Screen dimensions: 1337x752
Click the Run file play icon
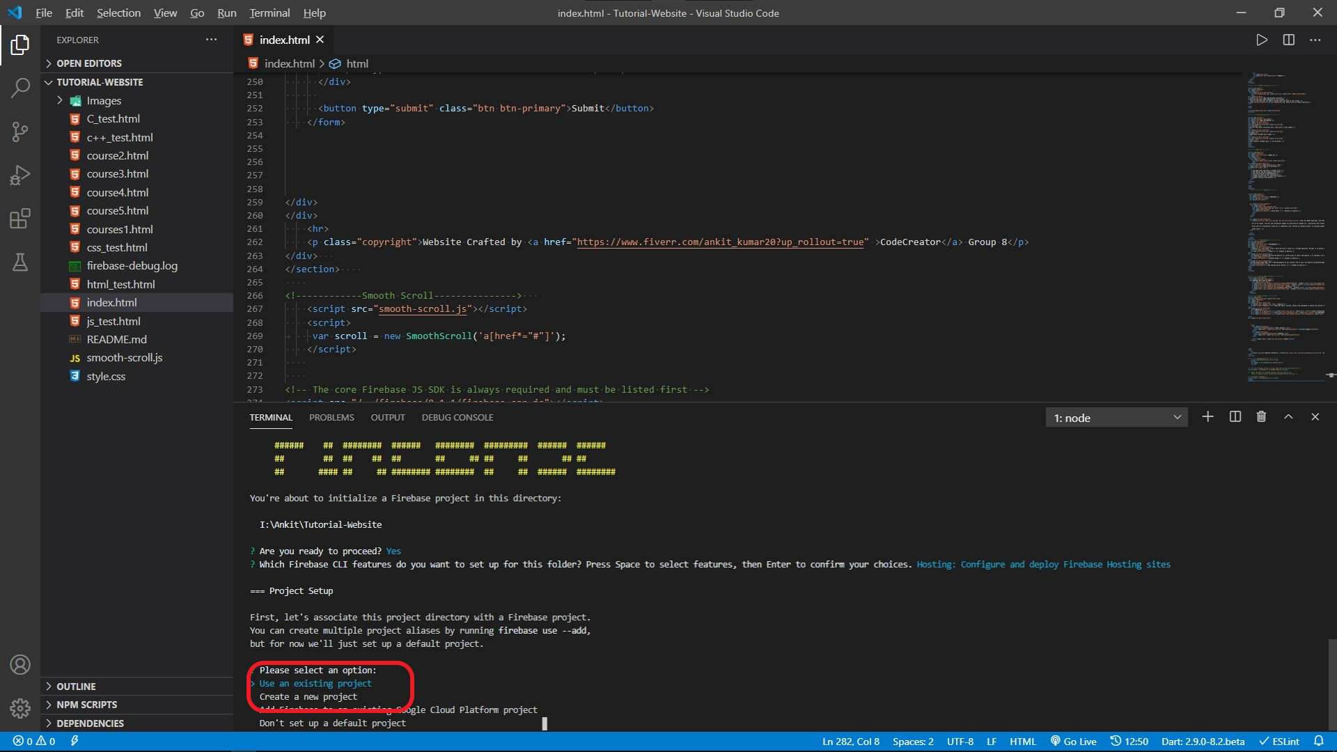click(1261, 40)
